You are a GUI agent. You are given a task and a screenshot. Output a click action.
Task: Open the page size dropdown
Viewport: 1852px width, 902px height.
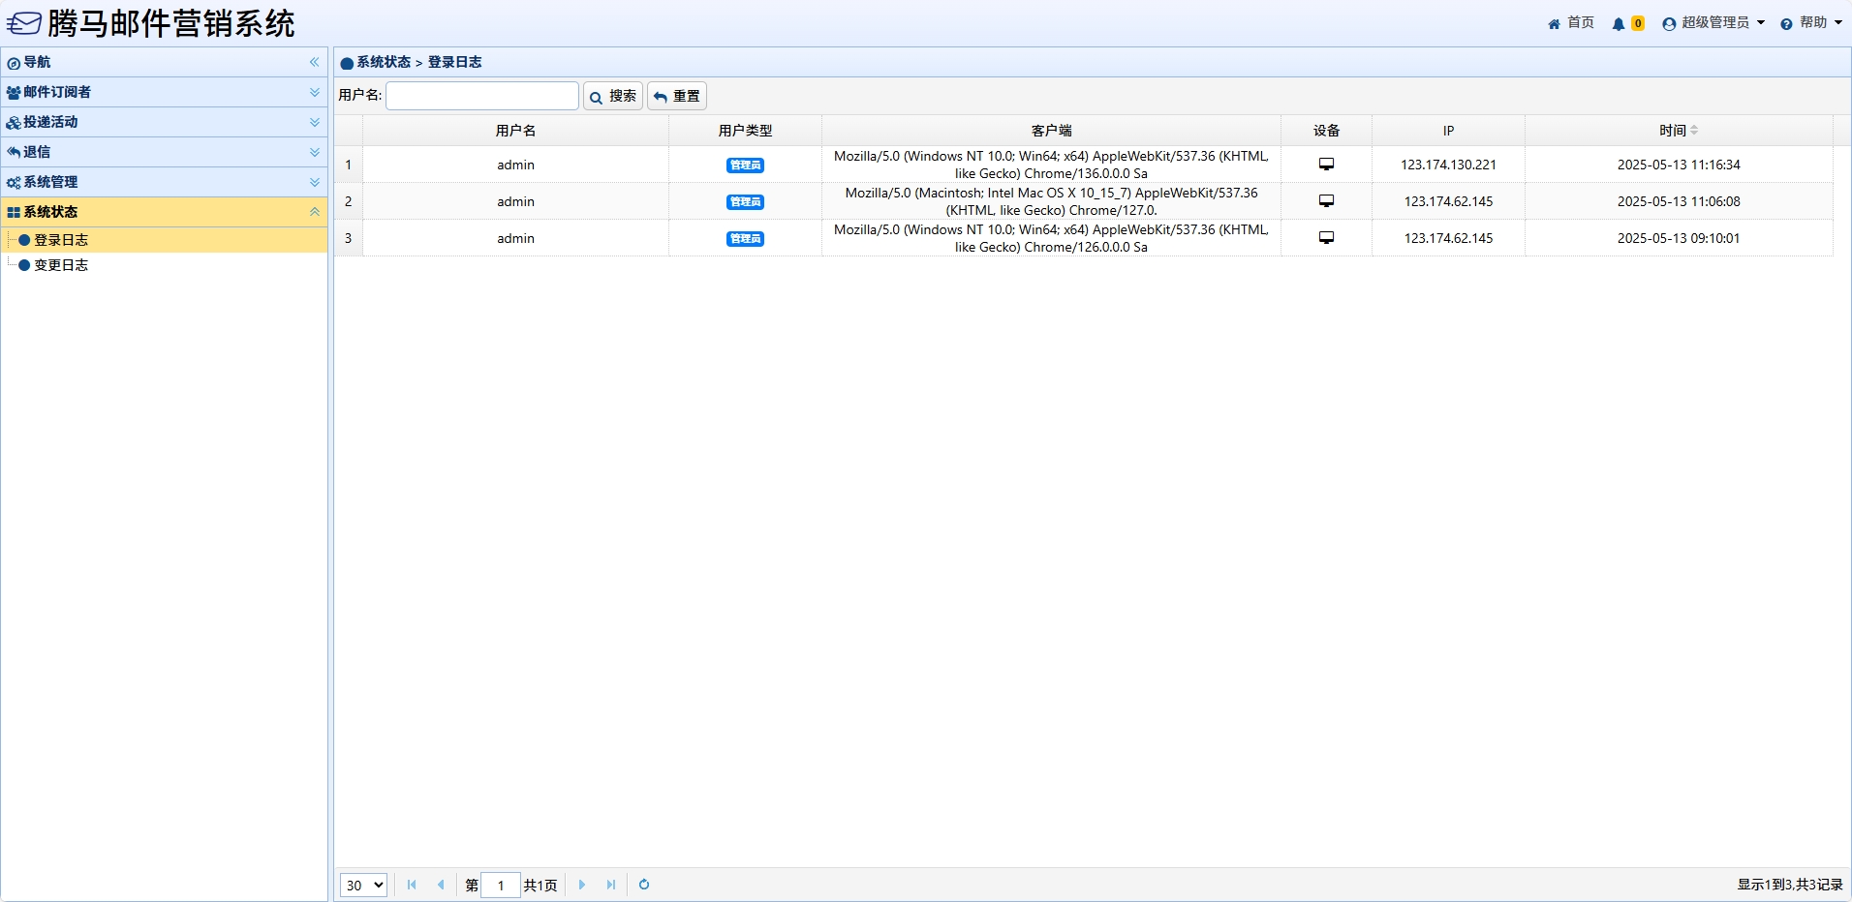pos(363,885)
